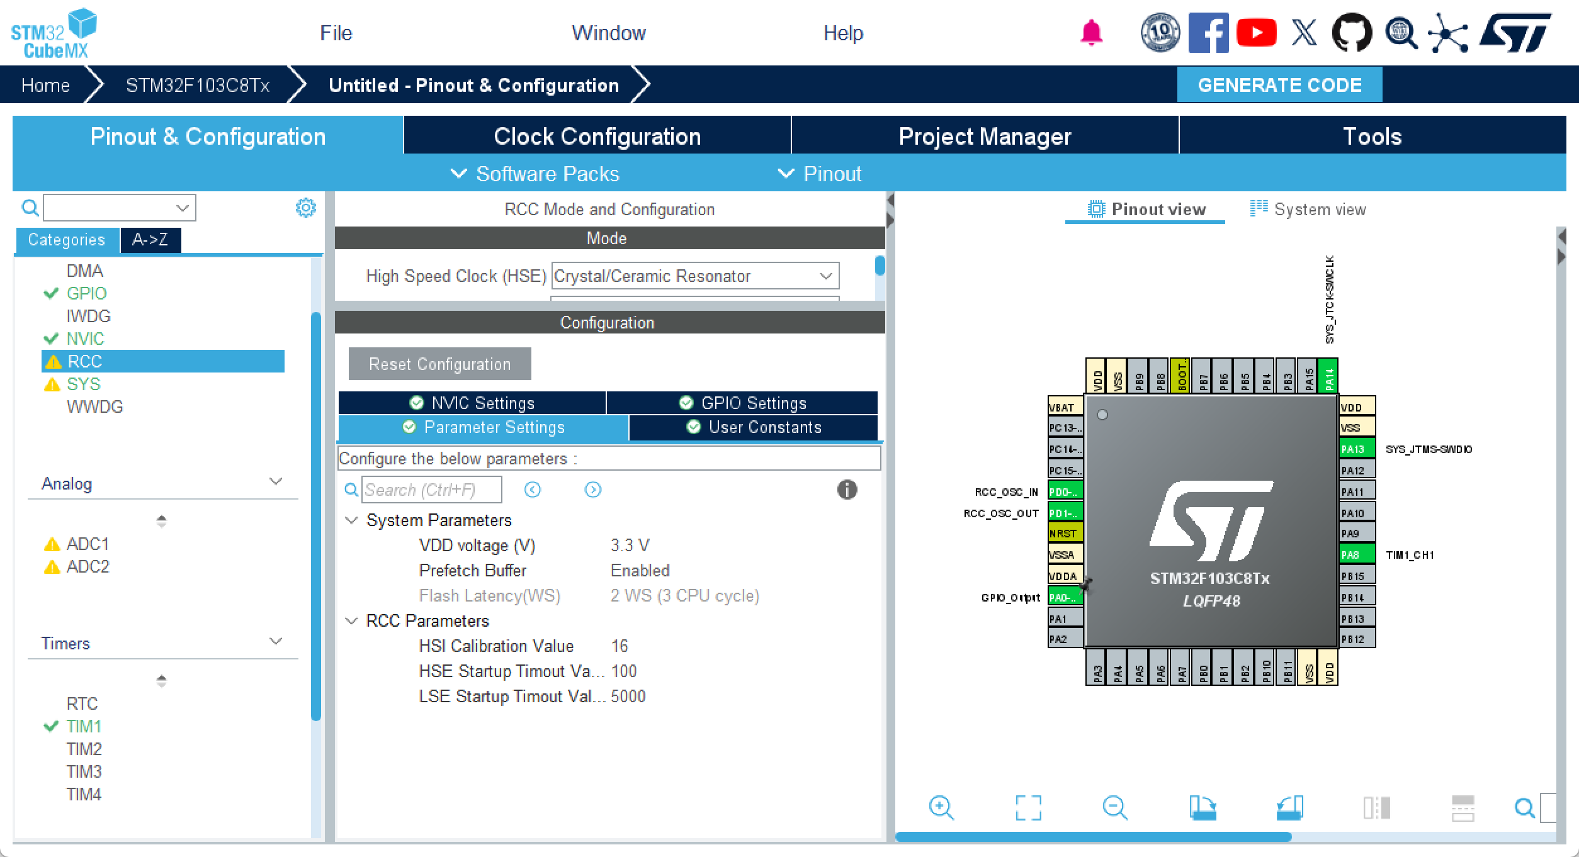This screenshot has height=857, width=1579.
Task: Switch to the Clock Configuration tab
Action: pos(597,136)
